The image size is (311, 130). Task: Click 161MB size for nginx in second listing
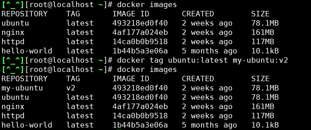coord(263,107)
